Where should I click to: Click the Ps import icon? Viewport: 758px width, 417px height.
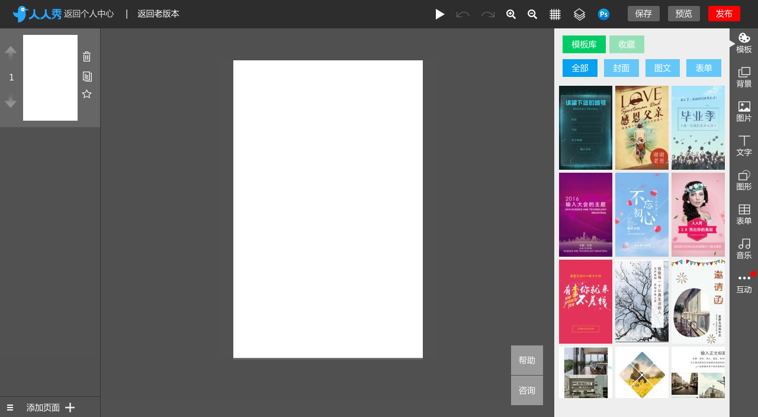click(603, 14)
